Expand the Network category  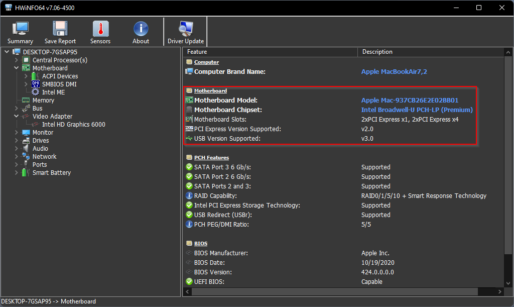click(16, 156)
